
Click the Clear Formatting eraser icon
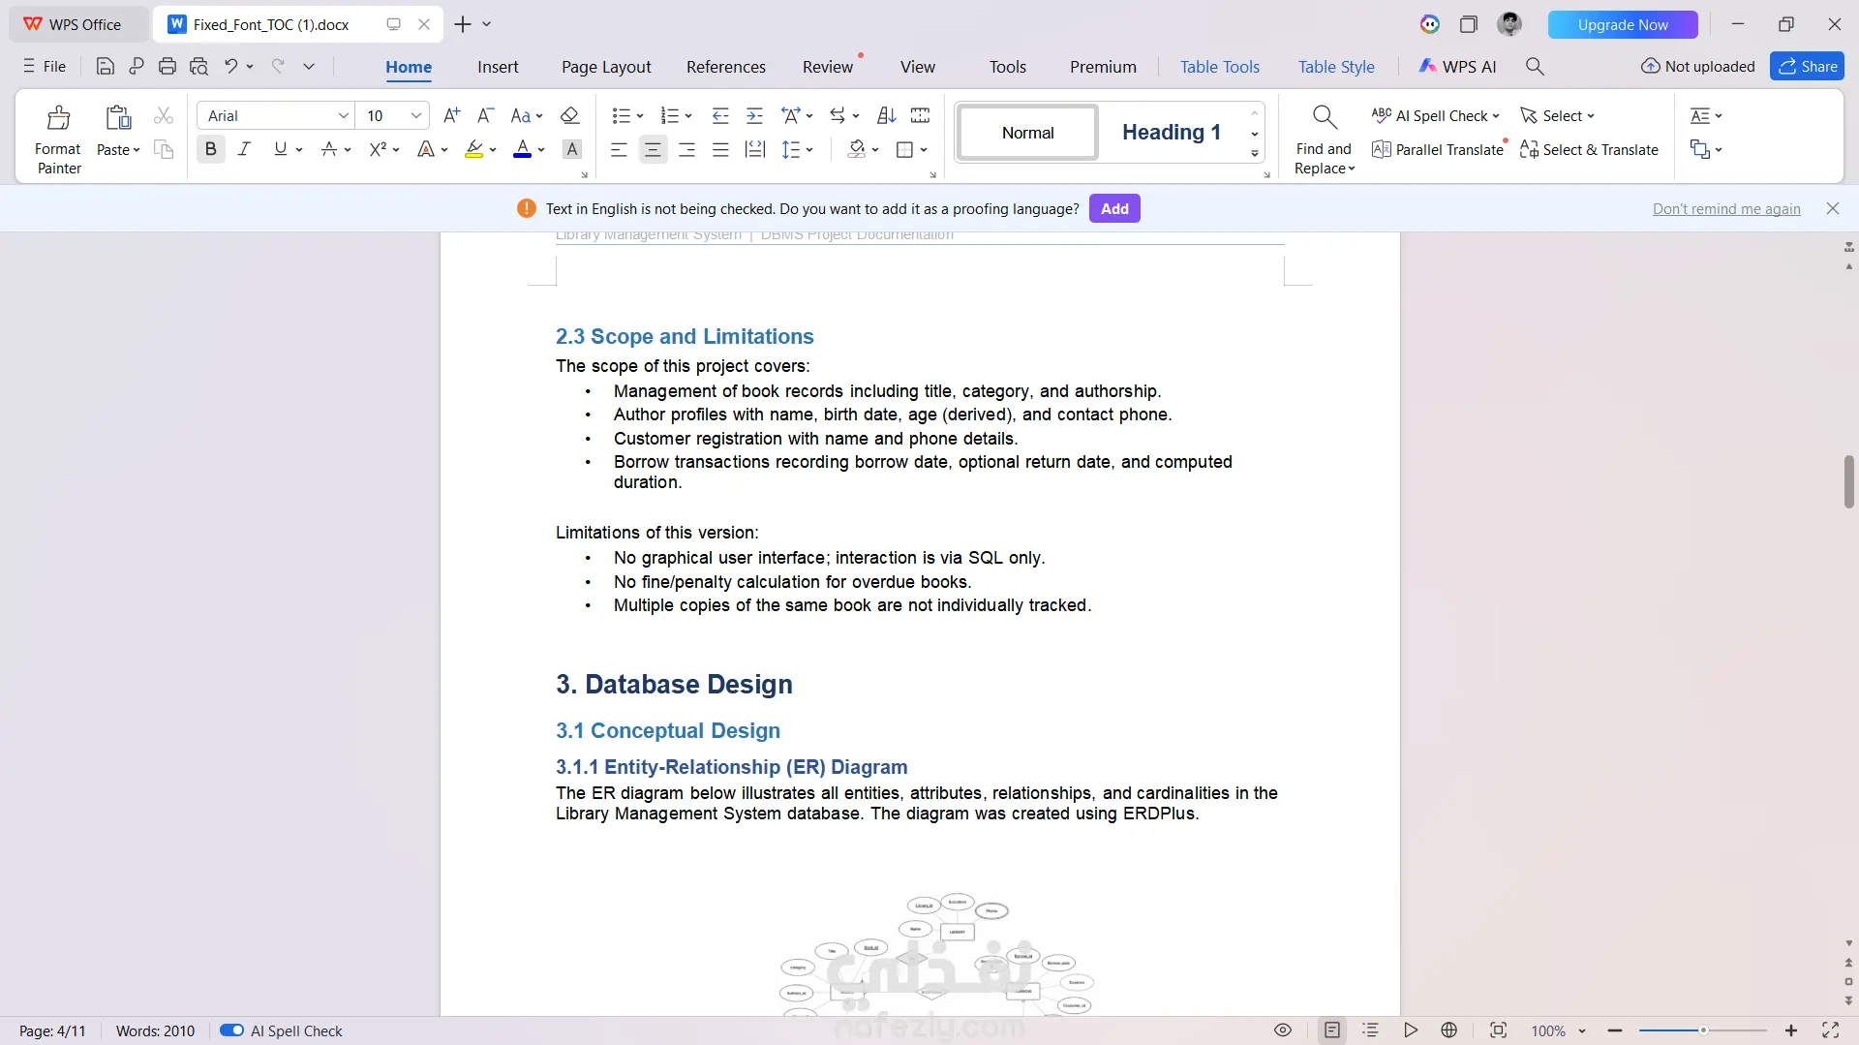[x=570, y=115]
